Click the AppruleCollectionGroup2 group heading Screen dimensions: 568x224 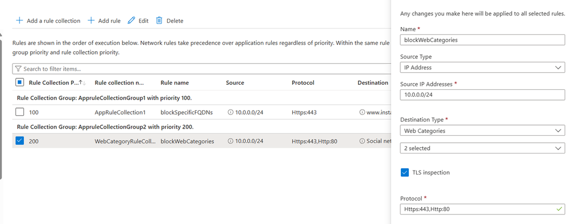point(105,127)
